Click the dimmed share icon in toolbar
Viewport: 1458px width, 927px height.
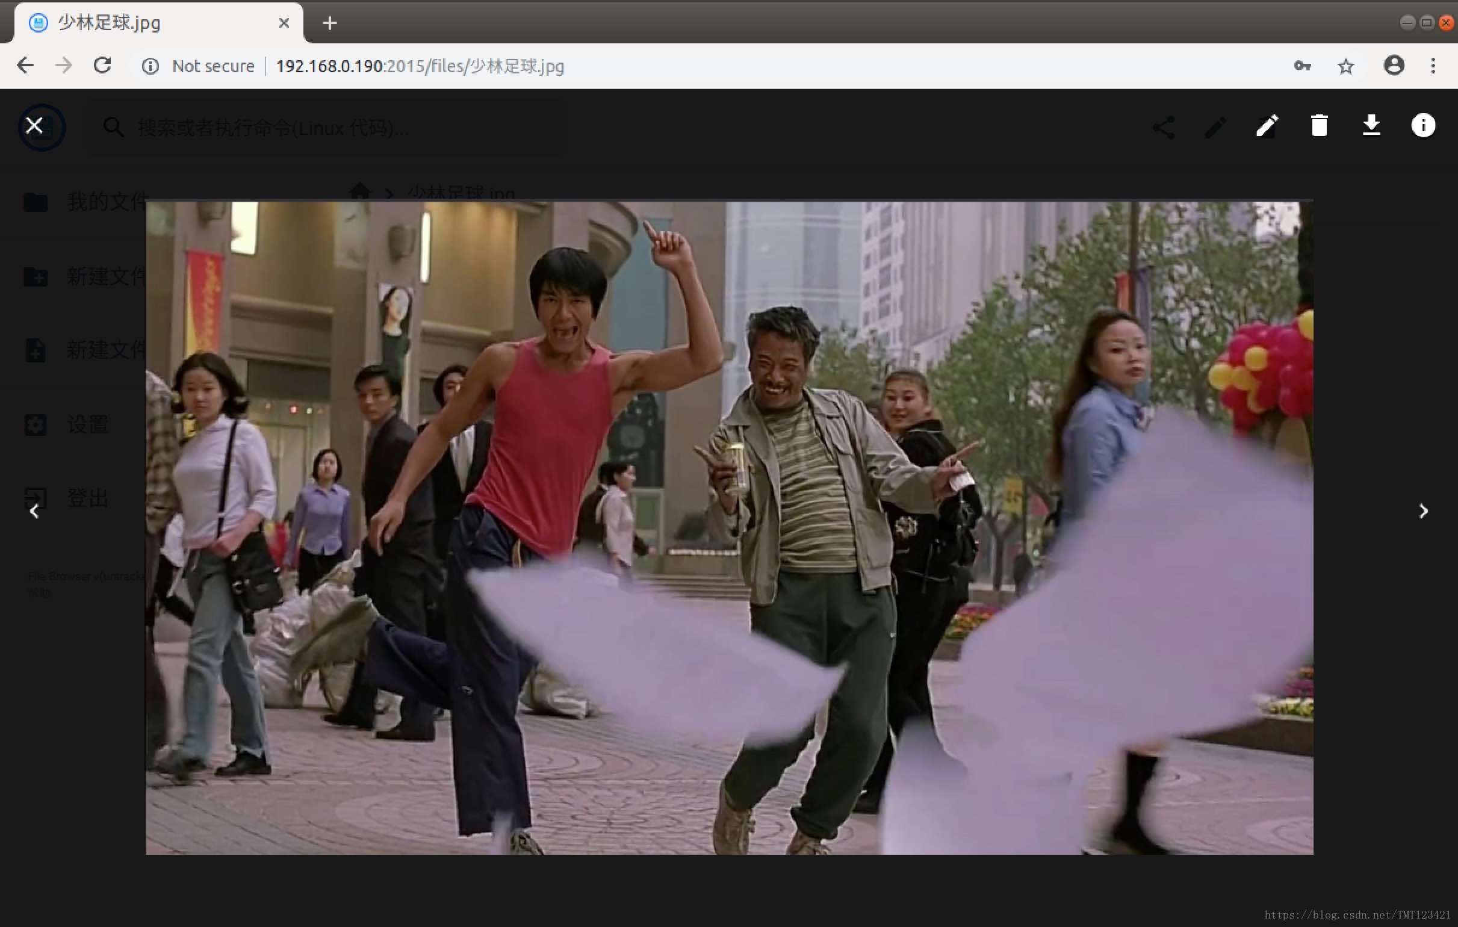[x=1163, y=127]
